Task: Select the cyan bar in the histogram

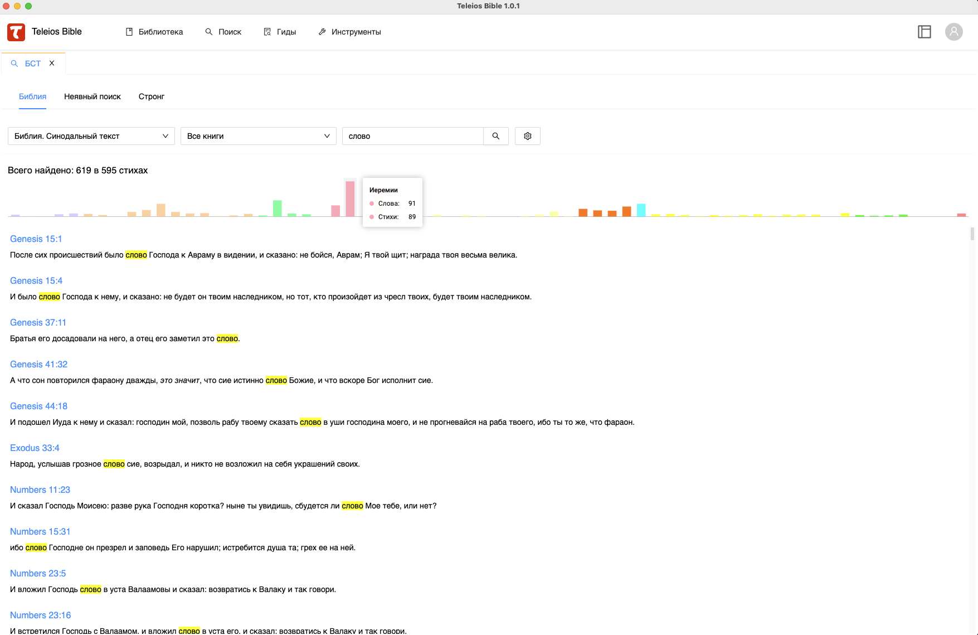Action: point(641,210)
